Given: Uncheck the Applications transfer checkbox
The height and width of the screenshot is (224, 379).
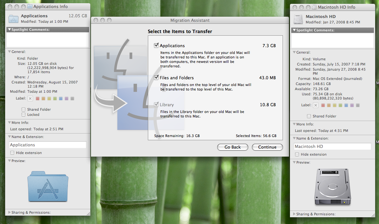Looking at the screenshot, I should click(156, 45).
